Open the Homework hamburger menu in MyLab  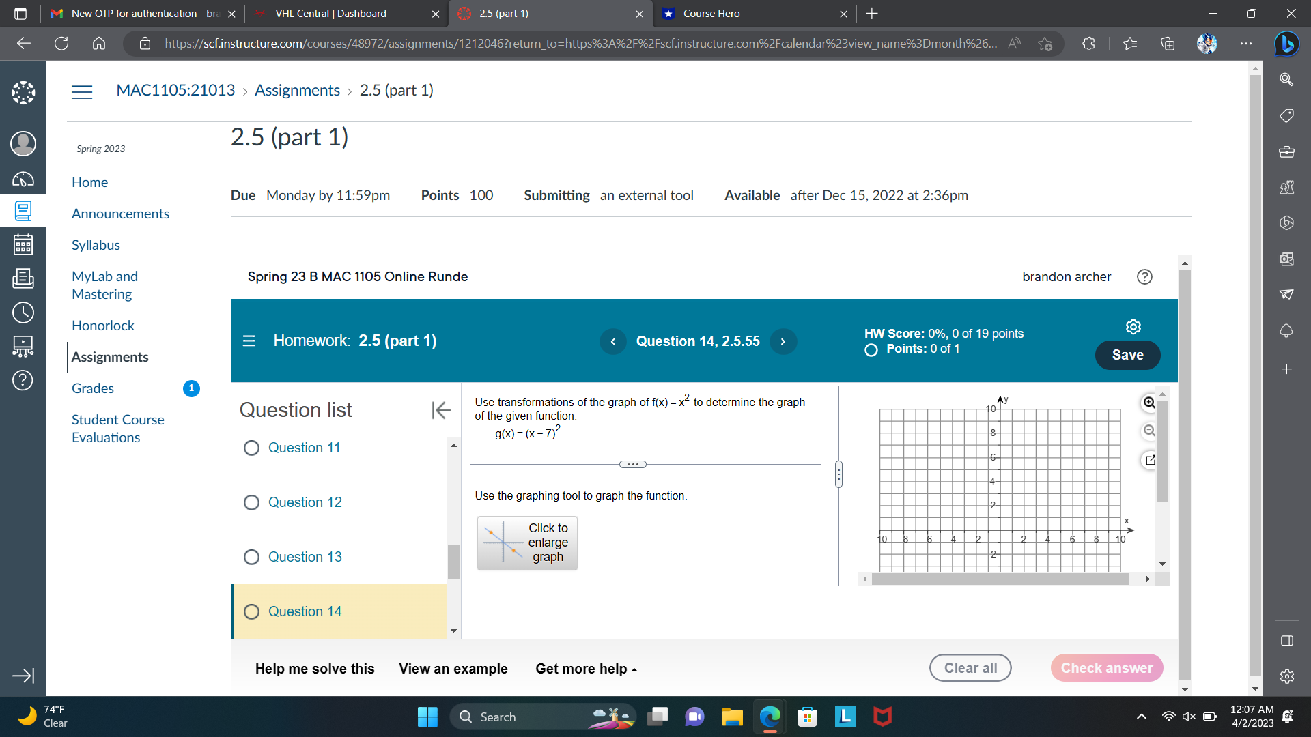pyautogui.click(x=249, y=341)
